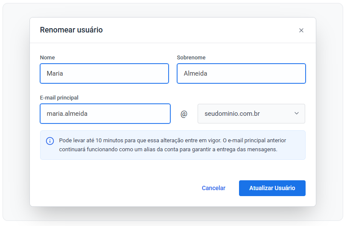Click the "Nome" field label

click(47, 58)
